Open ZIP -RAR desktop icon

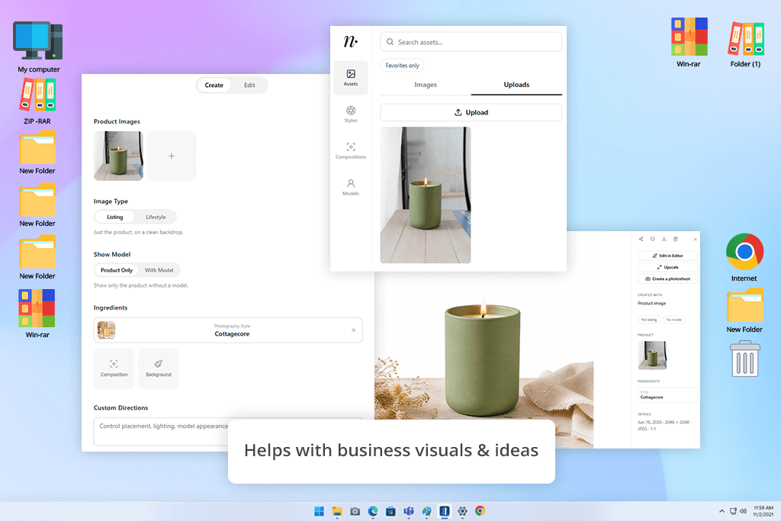37,101
